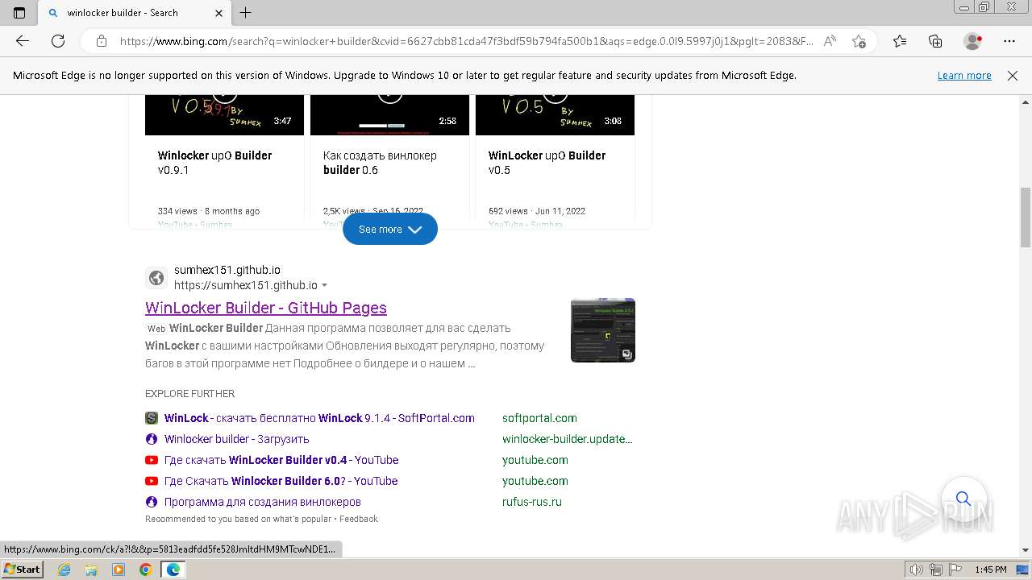
Task: Click the YouTube icon beside 6.0 link
Action: tap(152, 481)
